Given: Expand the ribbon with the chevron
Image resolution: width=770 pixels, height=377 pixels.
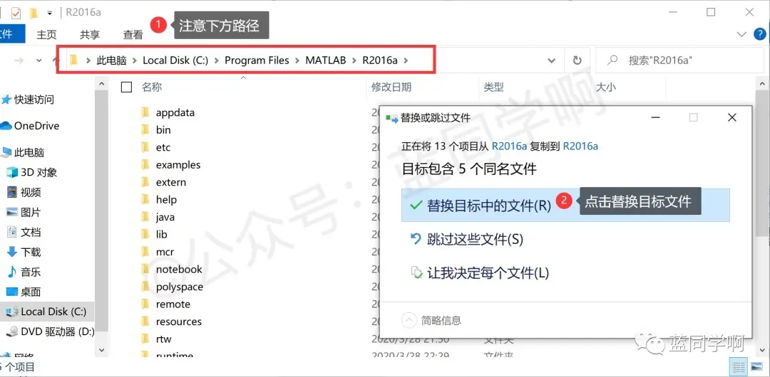Looking at the screenshot, I should tap(741, 34).
